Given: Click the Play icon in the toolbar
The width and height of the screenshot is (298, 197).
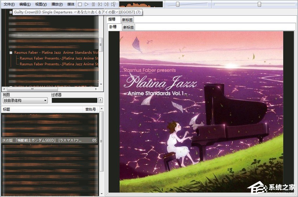Looking at the screenshot, I should [x=86, y=4].
